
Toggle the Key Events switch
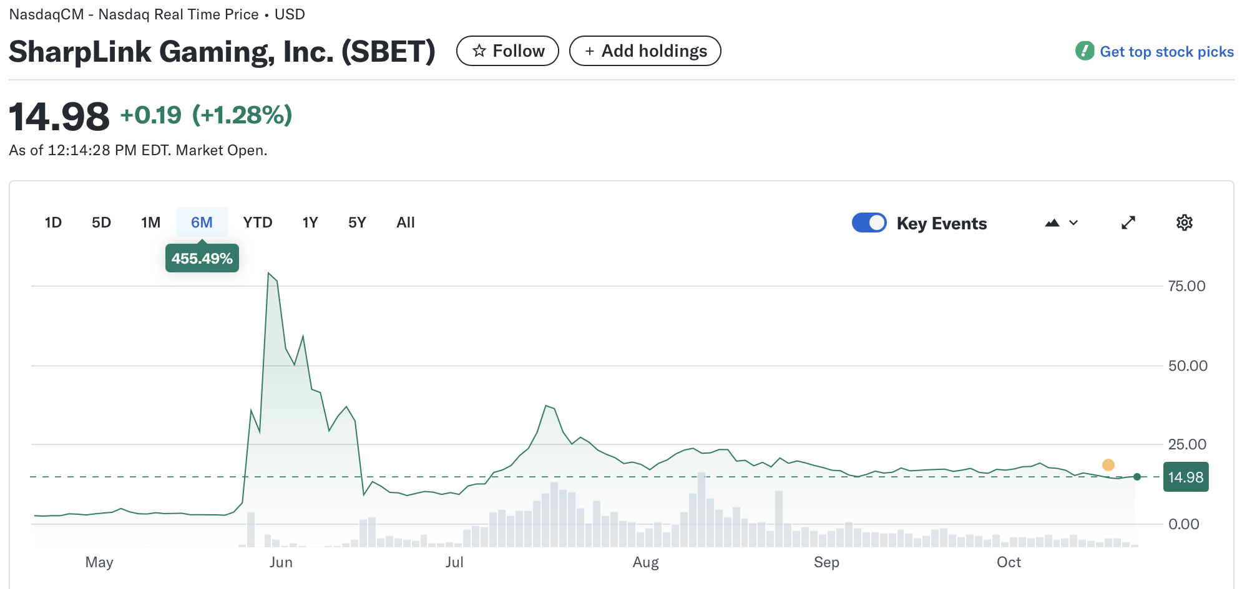pyautogui.click(x=869, y=223)
